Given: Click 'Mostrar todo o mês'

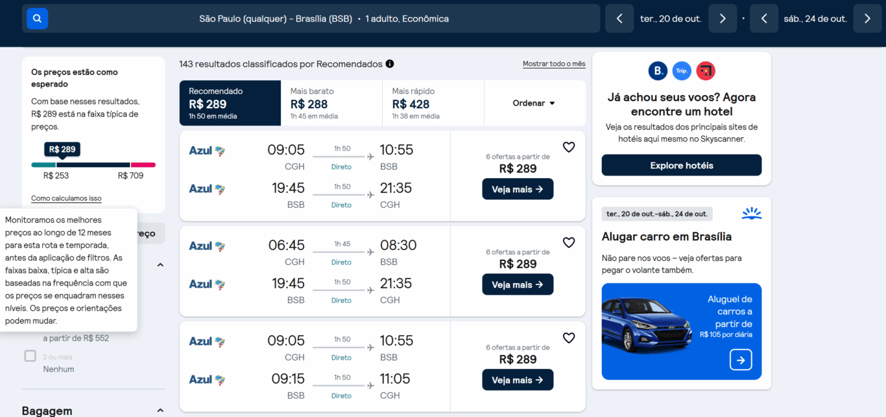Looking at the screenshot, I should 553,63.
